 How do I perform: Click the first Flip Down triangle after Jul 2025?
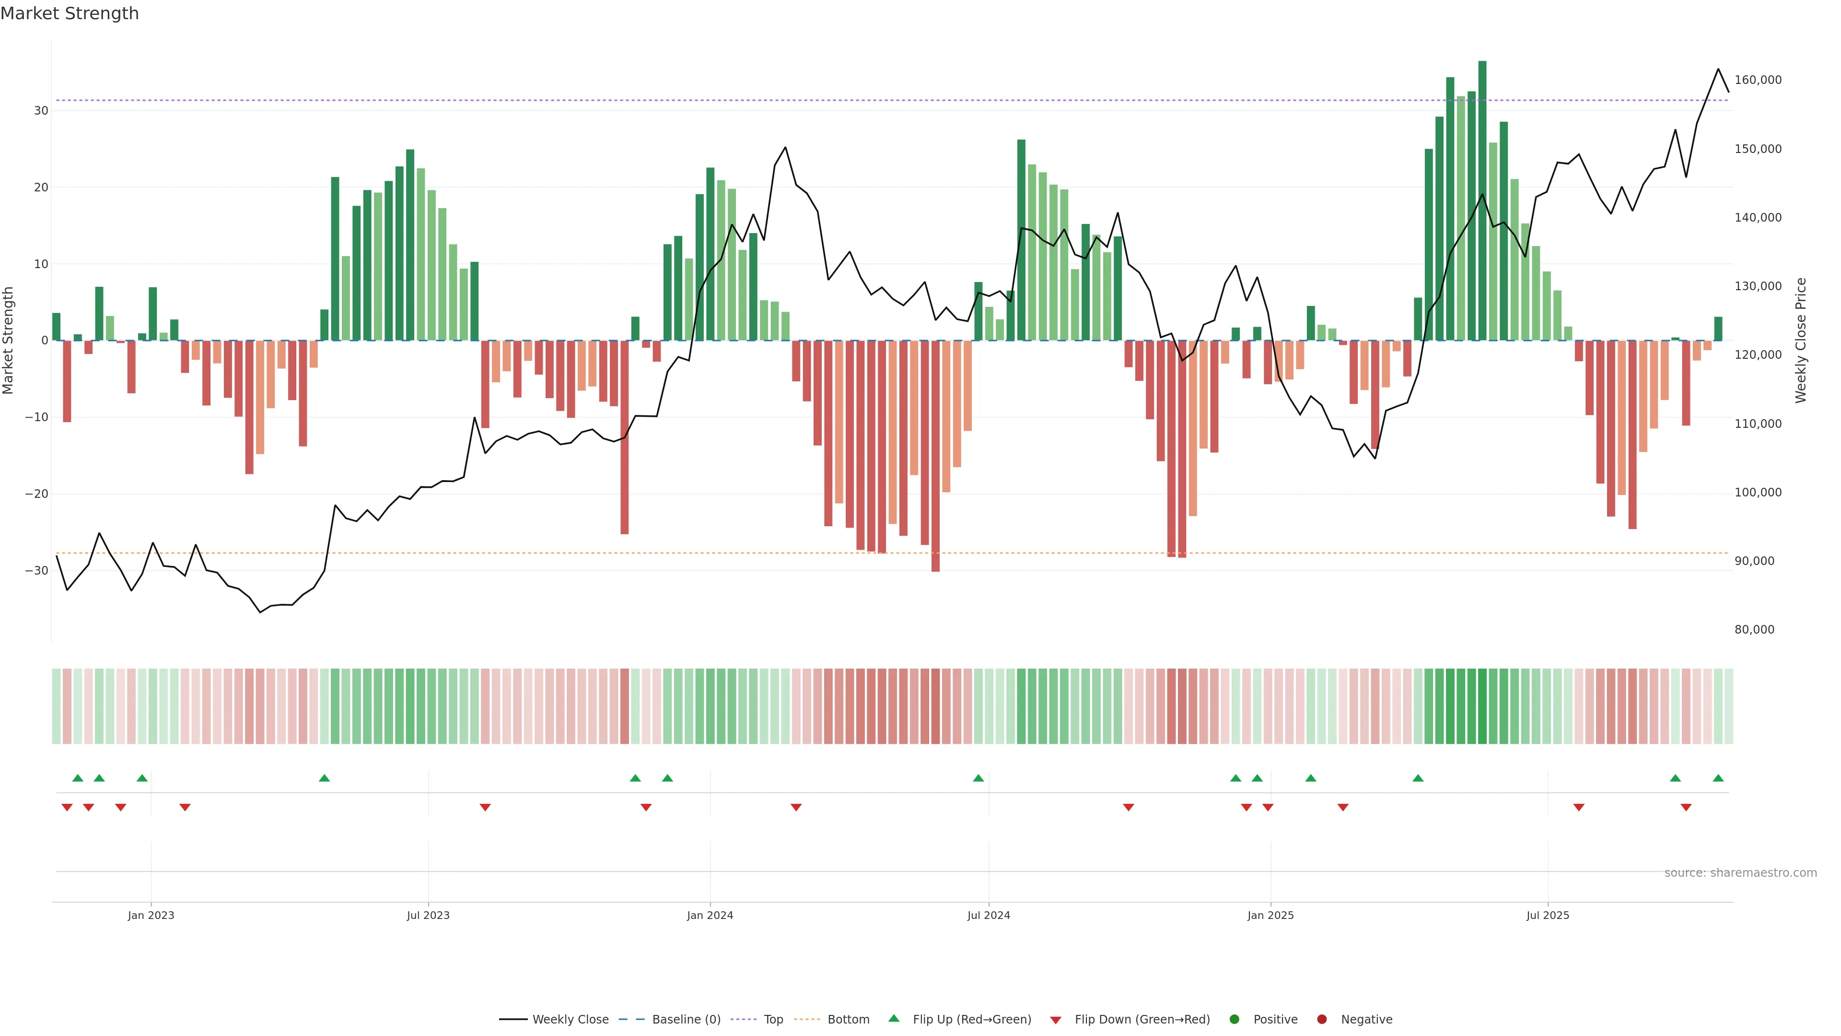(x=1579, y=807)
